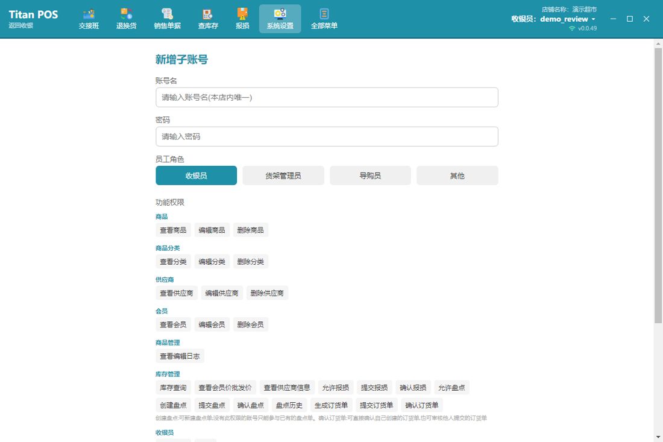Select the 其他 employee role
The width and height of the screenshot is (663, 442).
[x=457, y=175]
